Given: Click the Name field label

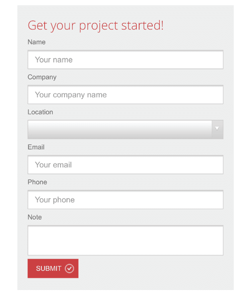Looking at the screenshot, I should click(36, 42).
